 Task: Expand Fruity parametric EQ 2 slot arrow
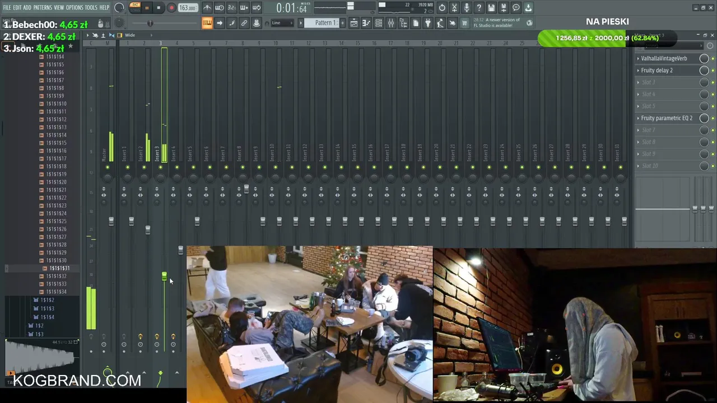pyautogui.click(x=638, y=118)
